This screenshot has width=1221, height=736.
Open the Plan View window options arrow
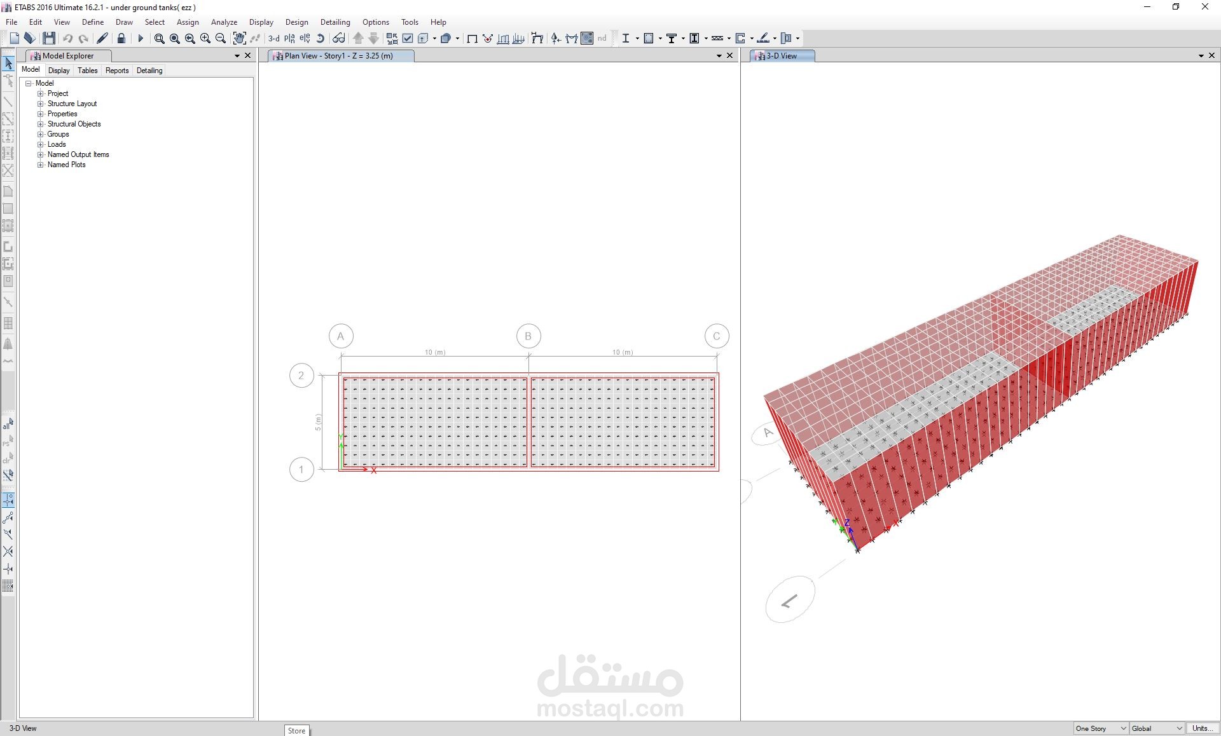click(x=719, y=56)
